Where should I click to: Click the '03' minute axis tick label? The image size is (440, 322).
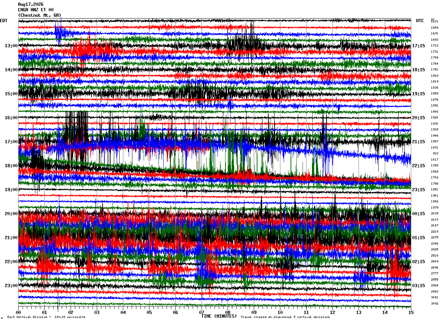point(97,312)
